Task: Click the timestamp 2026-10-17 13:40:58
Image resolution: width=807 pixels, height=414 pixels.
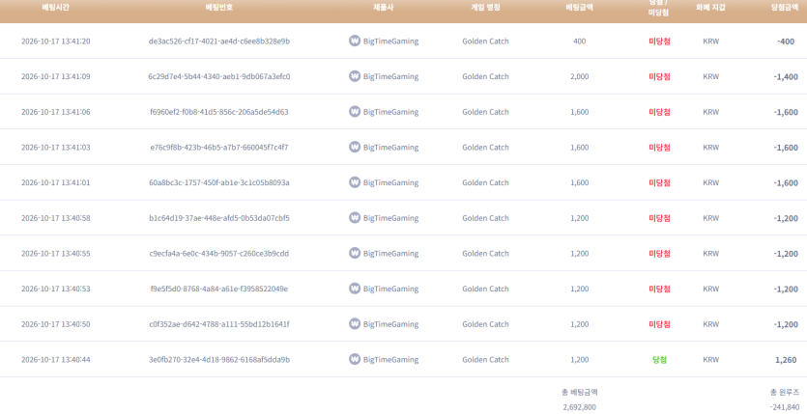Action: pyautogui.click(x=56, y=218)
